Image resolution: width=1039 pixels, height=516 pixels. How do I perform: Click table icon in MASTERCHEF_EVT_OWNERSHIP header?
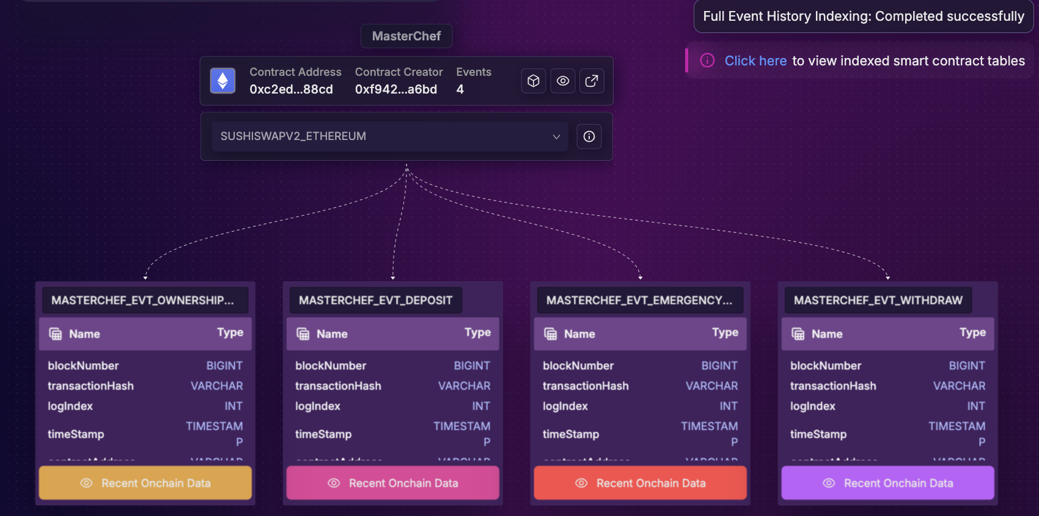pyautogui.click(x=56, y=334)
